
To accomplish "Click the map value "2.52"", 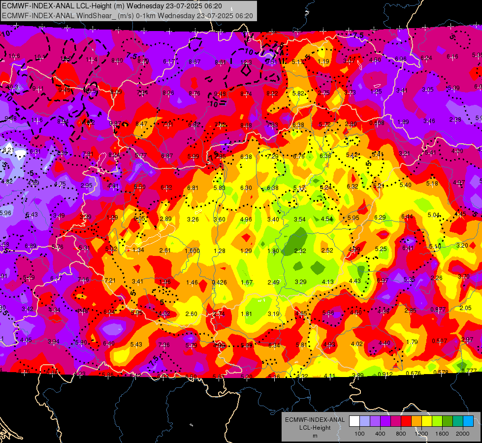I will [x=327, y=250].
